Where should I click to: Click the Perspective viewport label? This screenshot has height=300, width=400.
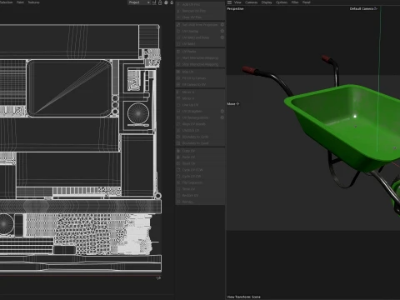pos(235,9)
